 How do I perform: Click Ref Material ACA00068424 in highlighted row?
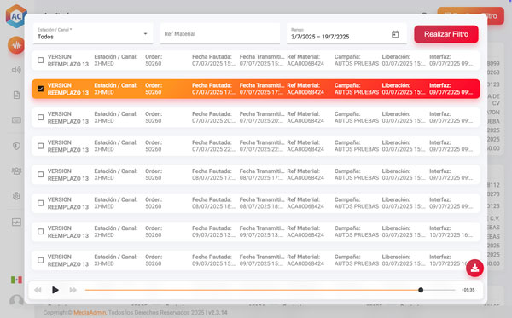tap(305, 92)
